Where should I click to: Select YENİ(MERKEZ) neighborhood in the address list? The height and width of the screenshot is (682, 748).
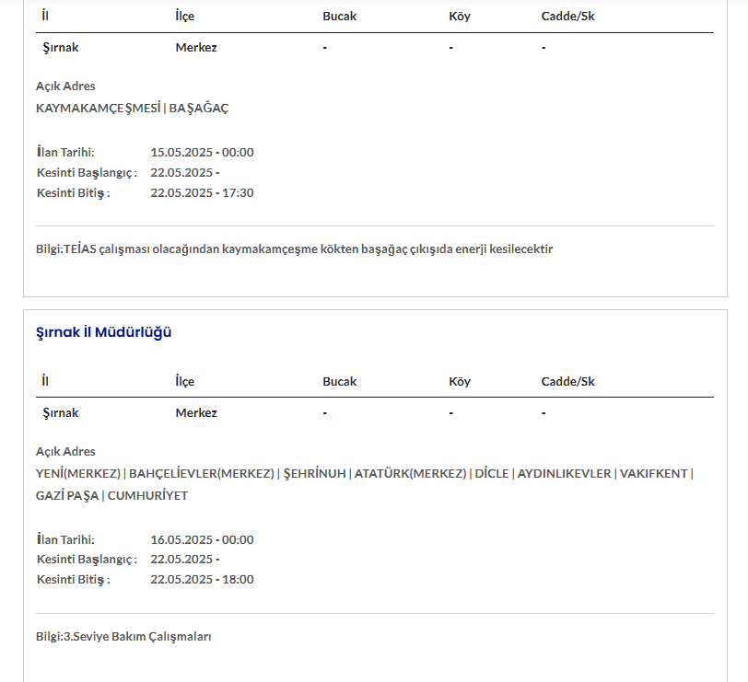tap(78, 473)
